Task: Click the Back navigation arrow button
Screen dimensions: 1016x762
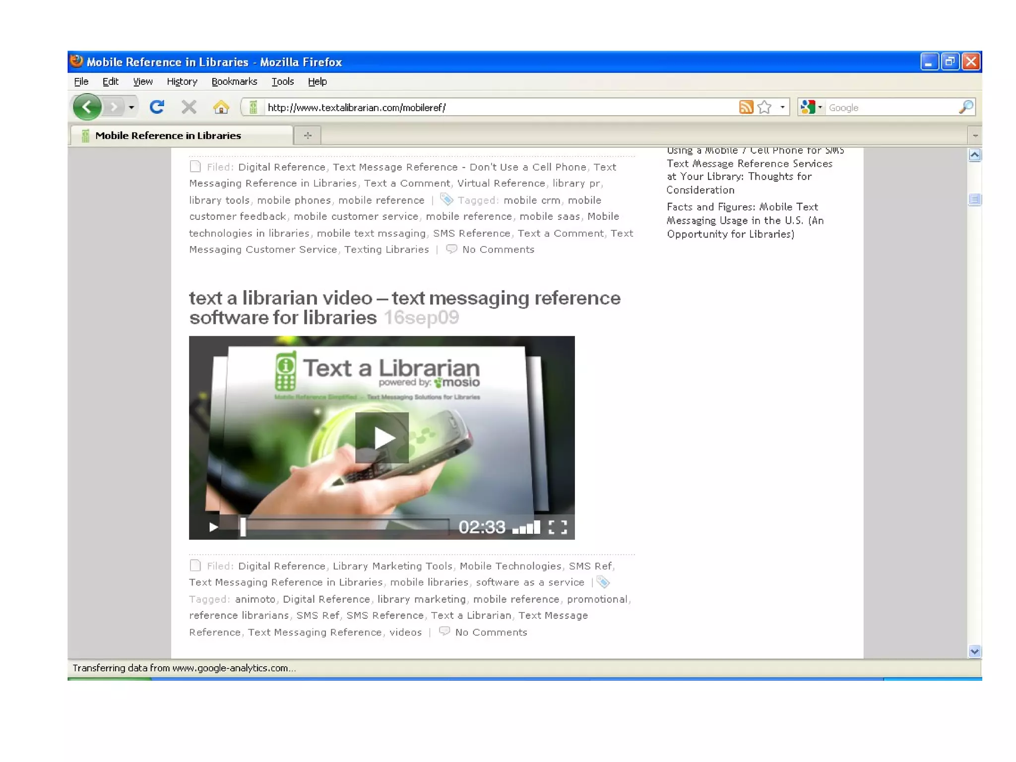Action: [x=87, y=107]
